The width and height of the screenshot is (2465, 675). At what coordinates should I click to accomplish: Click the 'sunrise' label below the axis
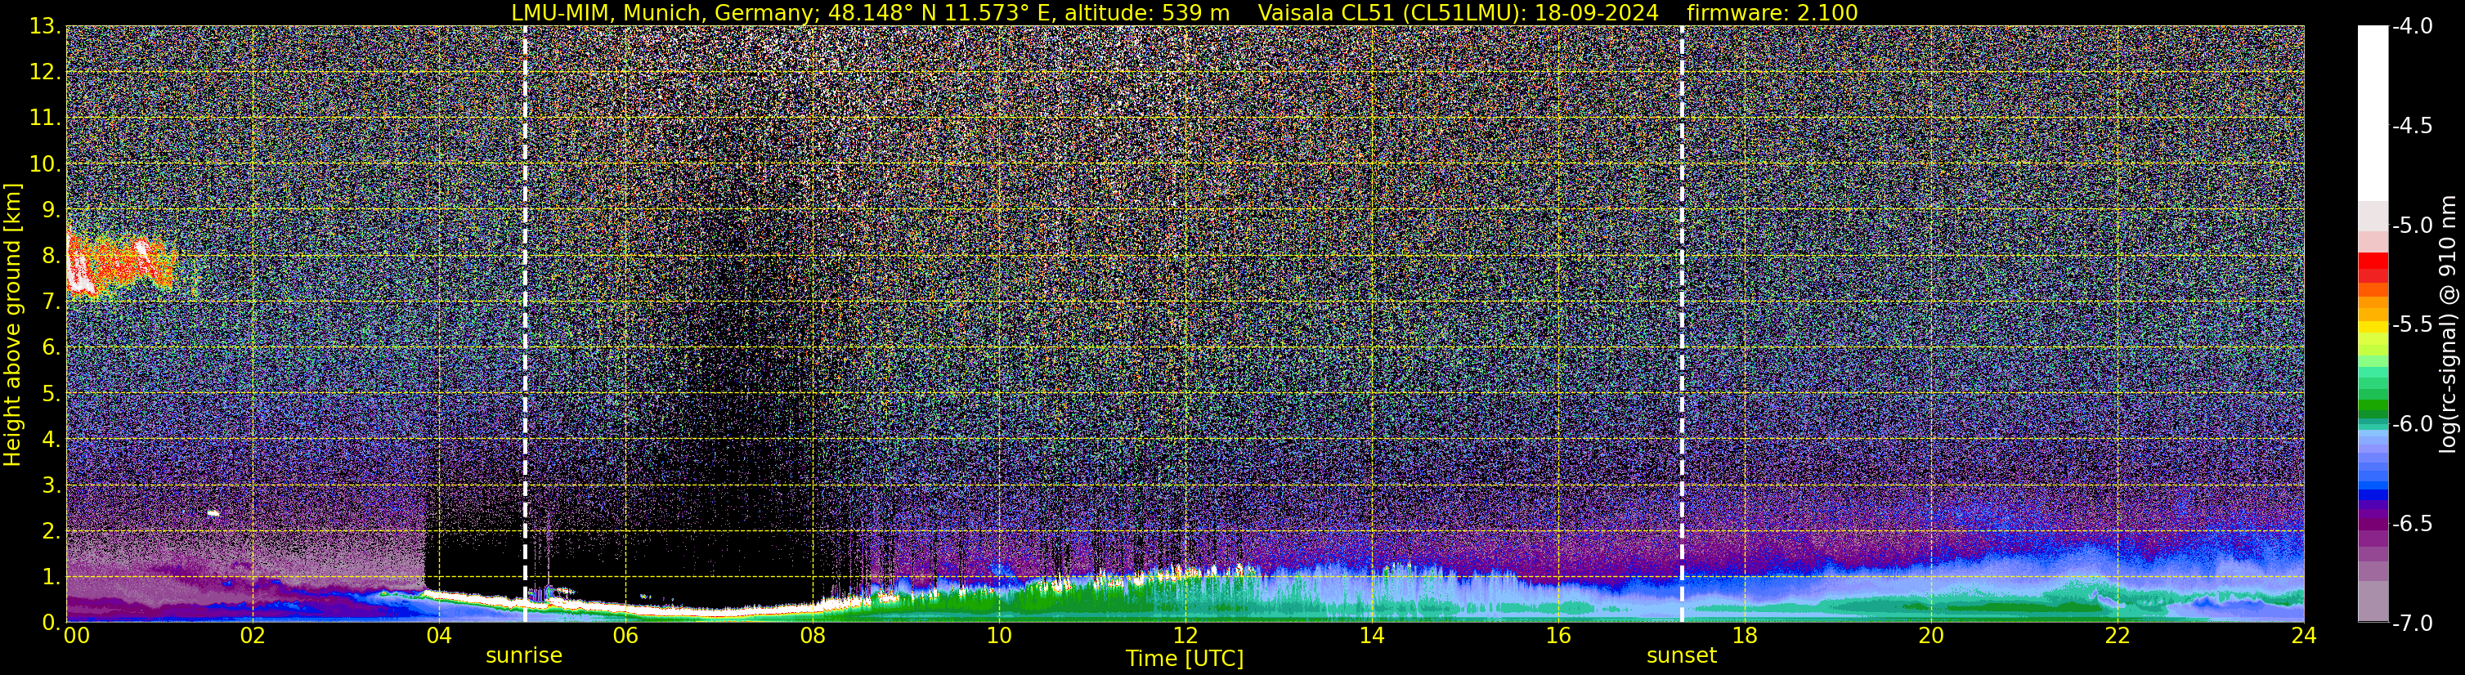coord(523,655)
